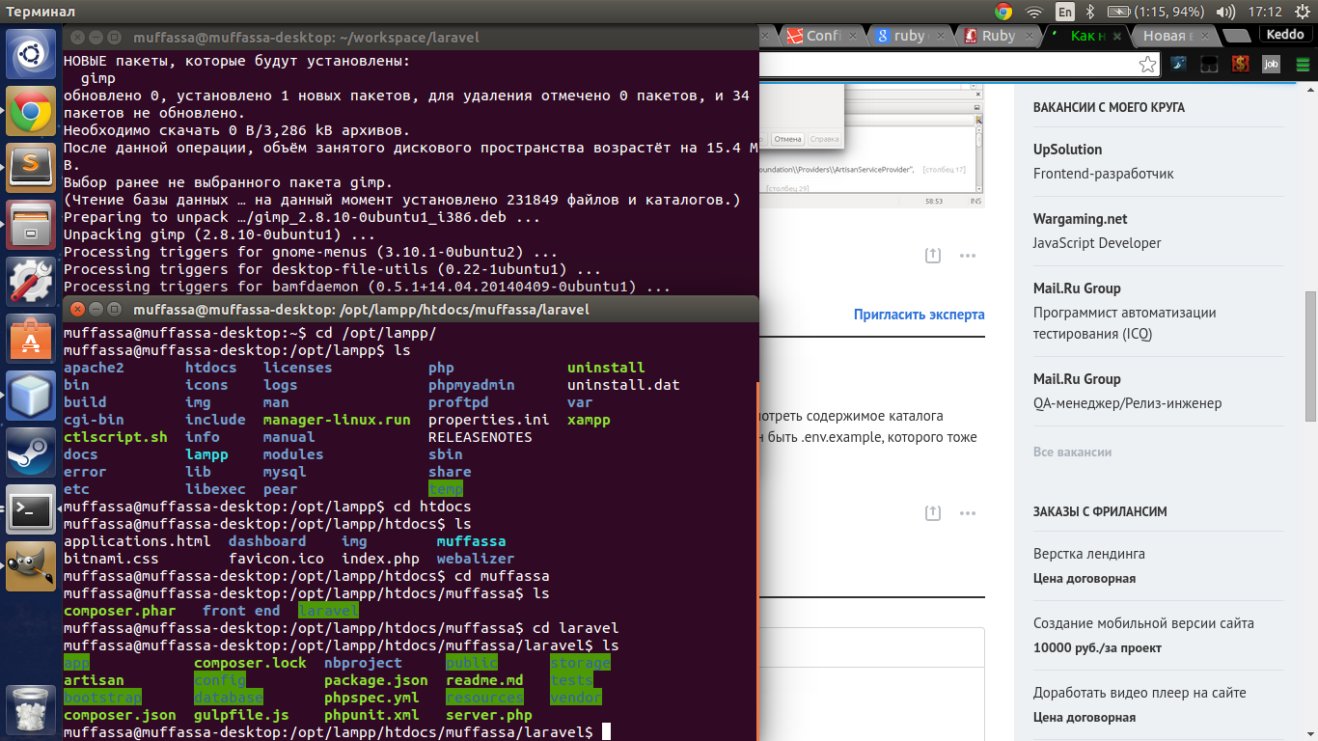Open the Wargaming.net vacancy link
The width and height of the screenshot is (1318, 741).
[1080, 219]
